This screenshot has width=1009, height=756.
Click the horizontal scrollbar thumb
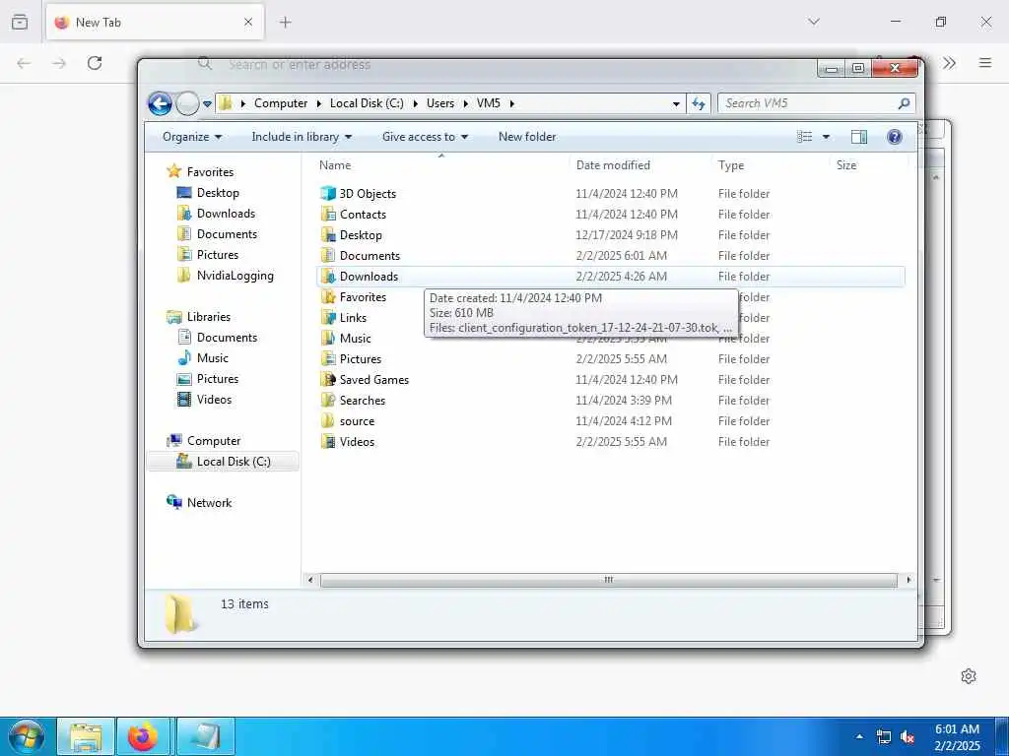coord(608,580)
